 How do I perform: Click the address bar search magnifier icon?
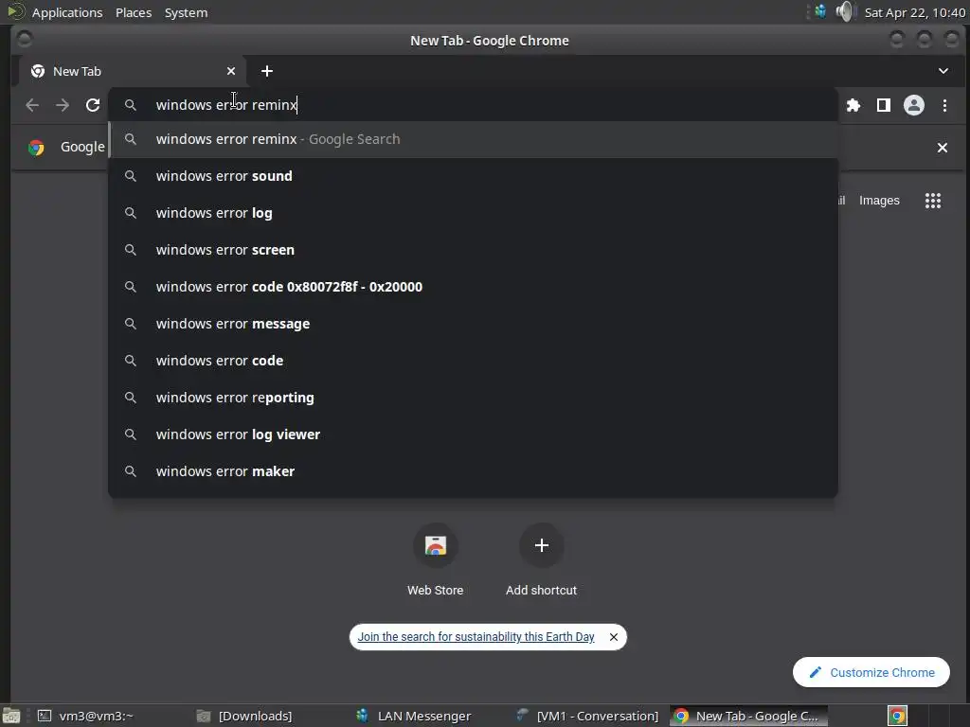(x=131, y=105)
